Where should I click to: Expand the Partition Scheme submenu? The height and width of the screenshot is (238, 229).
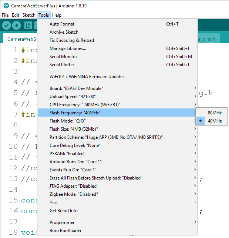coord(118,137)
